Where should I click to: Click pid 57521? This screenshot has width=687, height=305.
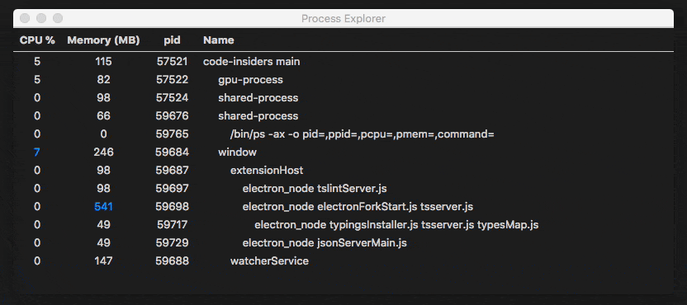tap(173, 62)
